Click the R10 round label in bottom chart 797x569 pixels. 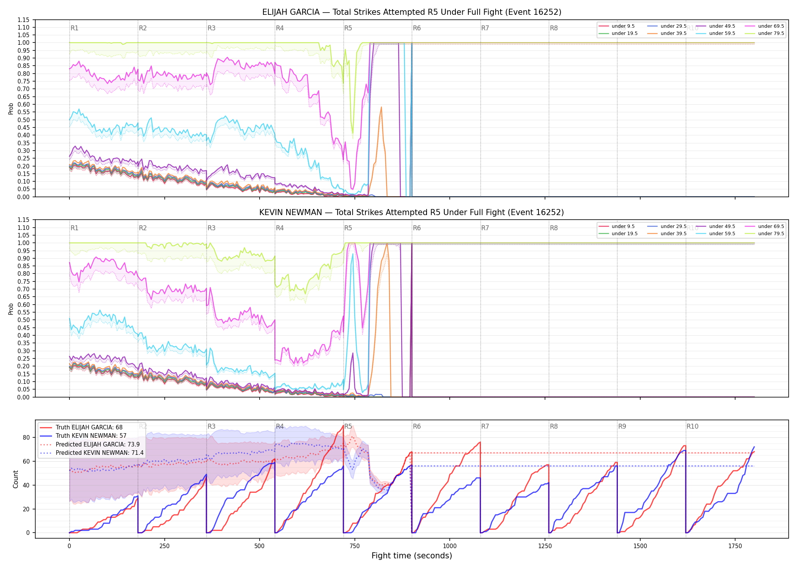click(692, 426)
